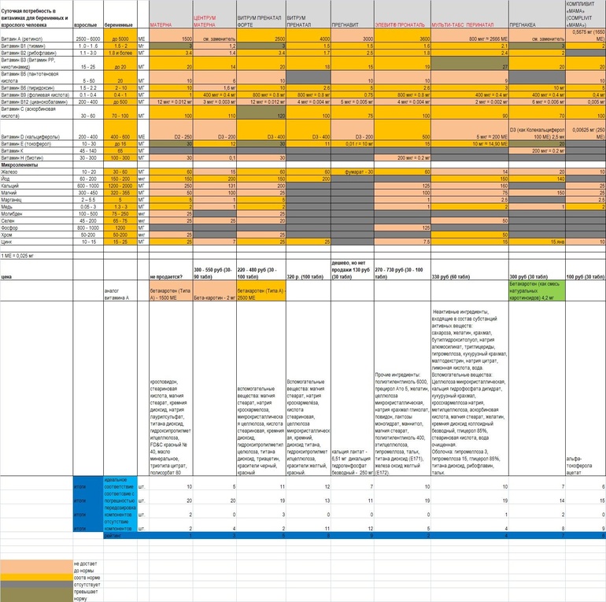
Task: Select the '15,янв' zinc cell
Action: pos(537,242)
